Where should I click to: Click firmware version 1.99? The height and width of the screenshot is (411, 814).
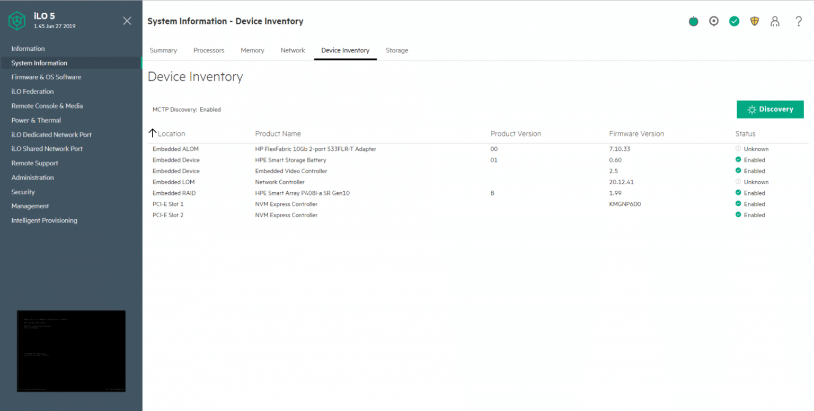[615, 193]
